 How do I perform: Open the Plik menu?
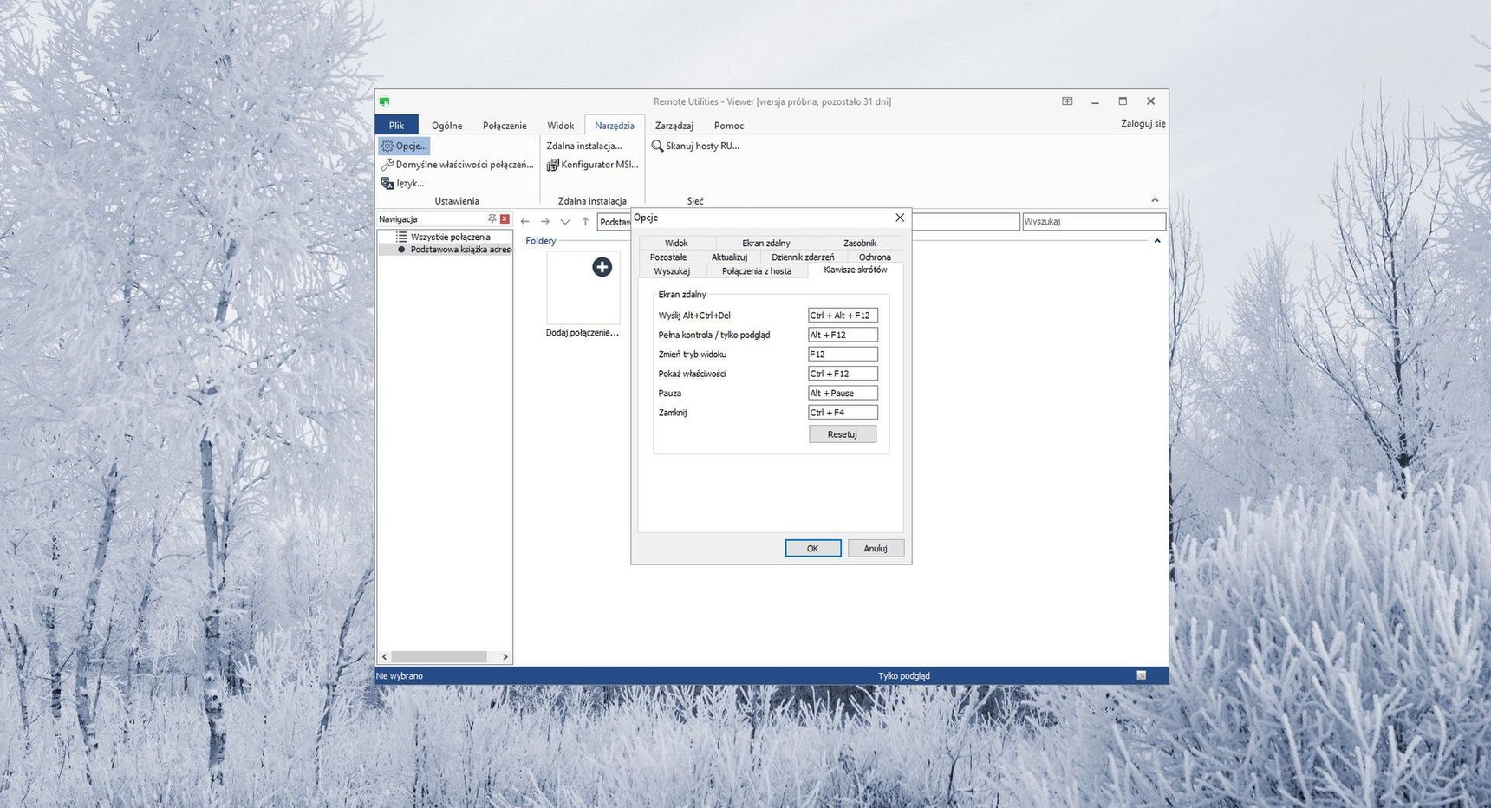[x=396, y=125]
